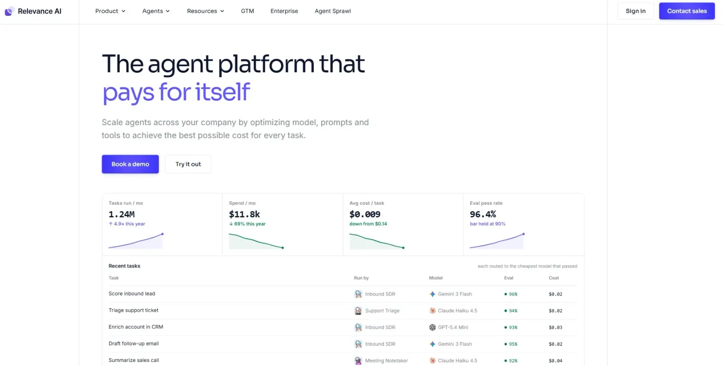Click the 'Recent tasks' heading
The image size is (723, 366).
pyautogui.click(x=124, y=266)
